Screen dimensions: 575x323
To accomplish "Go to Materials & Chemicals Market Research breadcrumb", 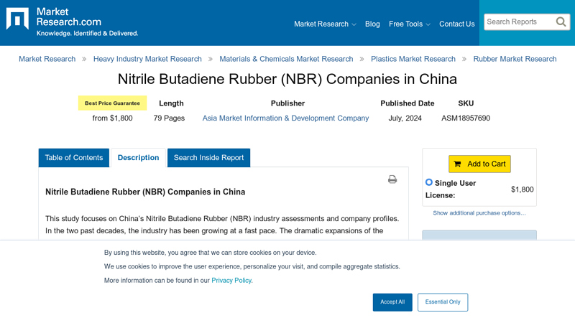I will coord(286,59).
